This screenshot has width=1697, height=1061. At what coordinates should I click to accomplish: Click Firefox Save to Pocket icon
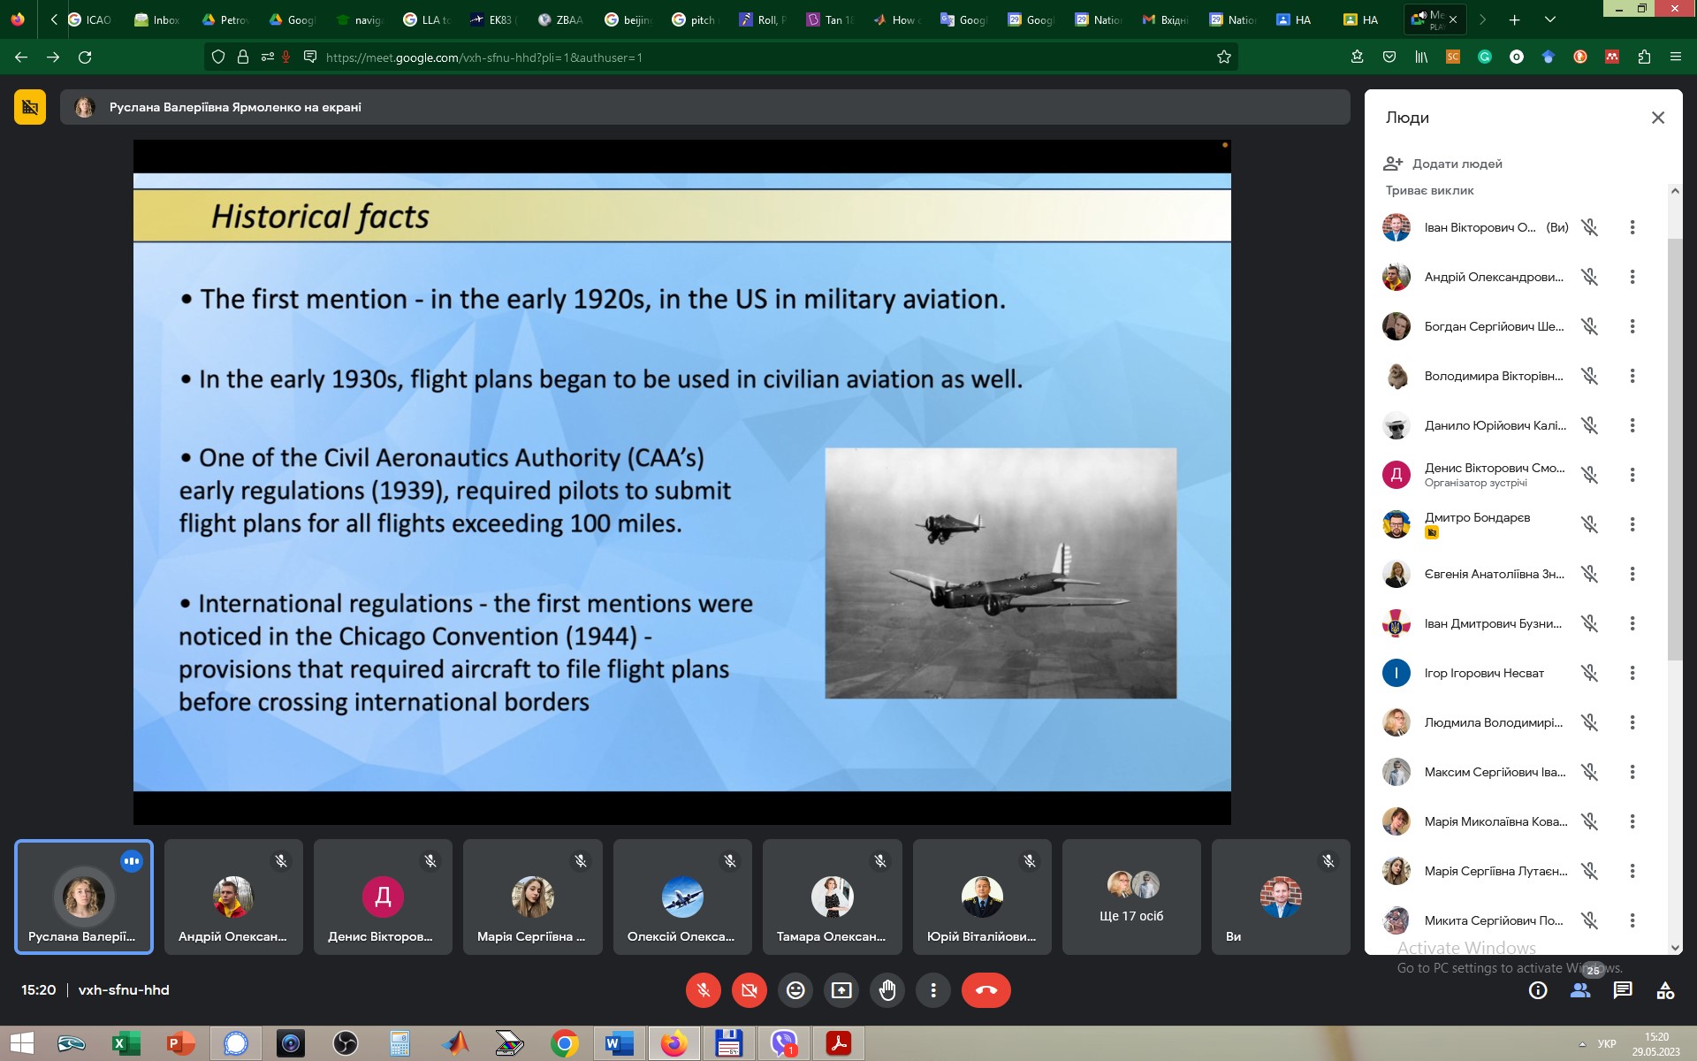(x=1389, y=57)
